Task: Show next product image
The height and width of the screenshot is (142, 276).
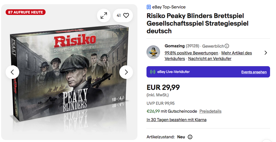Action: [x=126, y=72]
